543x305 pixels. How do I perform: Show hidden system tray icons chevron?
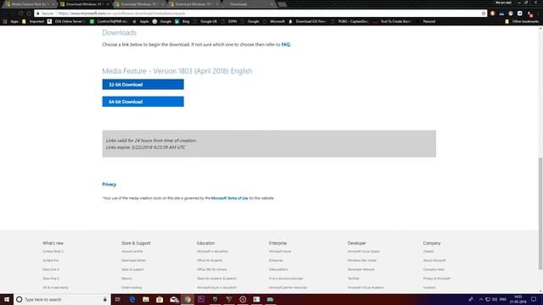point(481,299)
